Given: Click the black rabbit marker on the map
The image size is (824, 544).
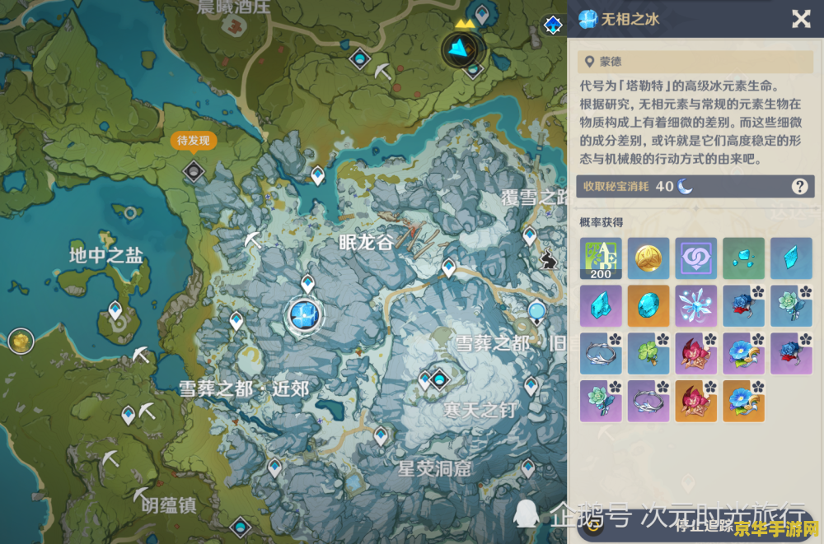Looking at the screenshot, I should [548, 258].
